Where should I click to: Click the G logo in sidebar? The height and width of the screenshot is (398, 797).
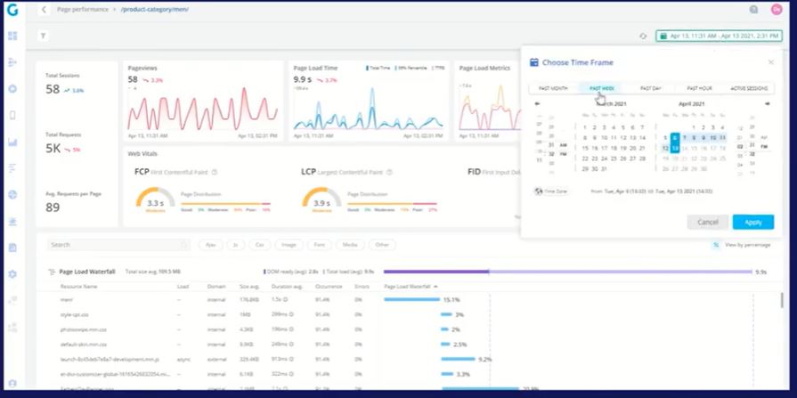12,10
